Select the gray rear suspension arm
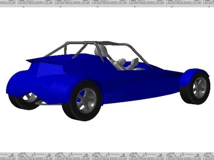The height and width of the screenshot is (160, 214). [50, 104]
